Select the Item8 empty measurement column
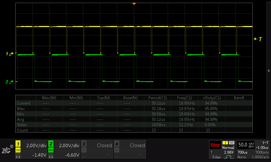The height and width of the screenshot is (162, 271). click(239, 98)
